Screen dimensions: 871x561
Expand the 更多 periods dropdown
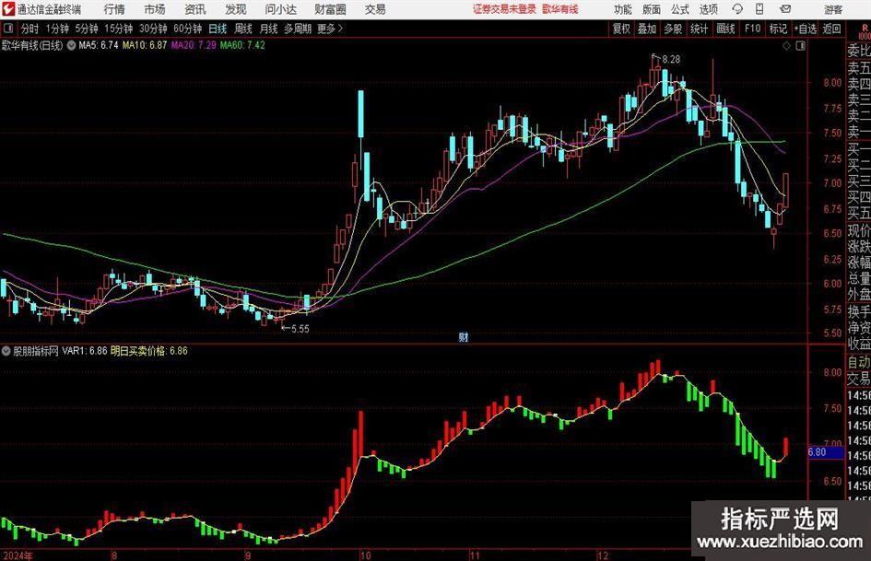click(x=330, y=29)
